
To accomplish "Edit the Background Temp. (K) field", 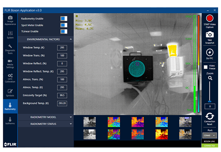I will click(62, 104).
